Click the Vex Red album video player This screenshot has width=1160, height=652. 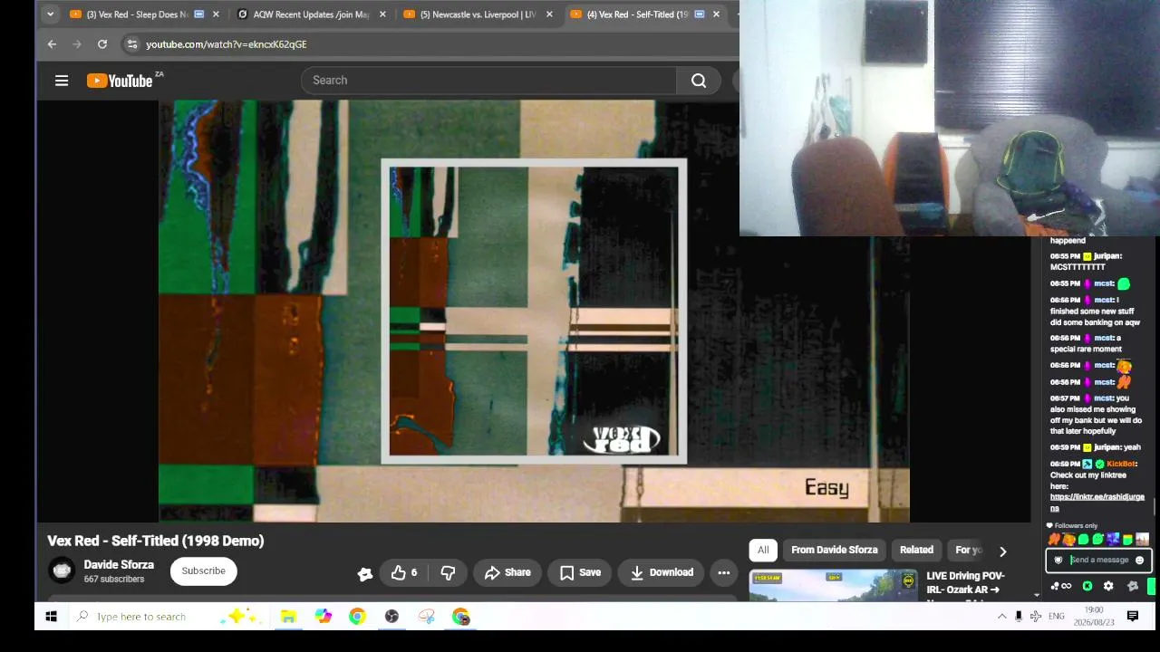click(534, 311)
